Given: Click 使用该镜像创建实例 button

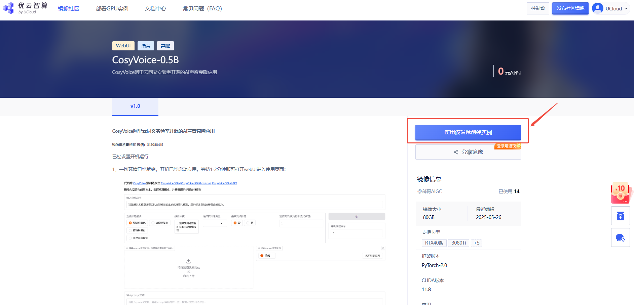Looking at the screenshot, I should click(468, 132).
